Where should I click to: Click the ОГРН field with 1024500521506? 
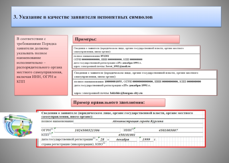coord(87,130)
